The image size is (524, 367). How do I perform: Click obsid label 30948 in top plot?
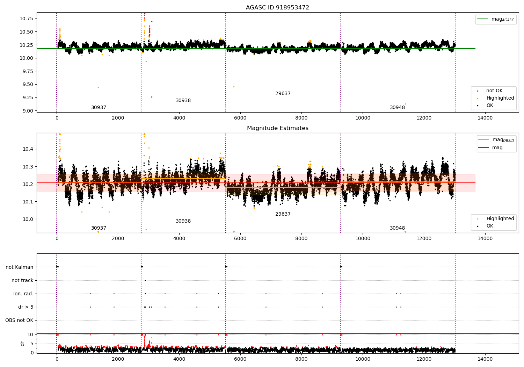pyautogui.click(x=398, y=108)
